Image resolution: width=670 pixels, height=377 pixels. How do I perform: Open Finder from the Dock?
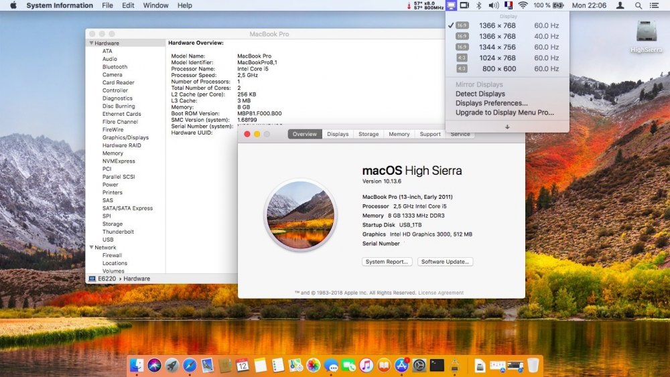(x=137, y=366)
